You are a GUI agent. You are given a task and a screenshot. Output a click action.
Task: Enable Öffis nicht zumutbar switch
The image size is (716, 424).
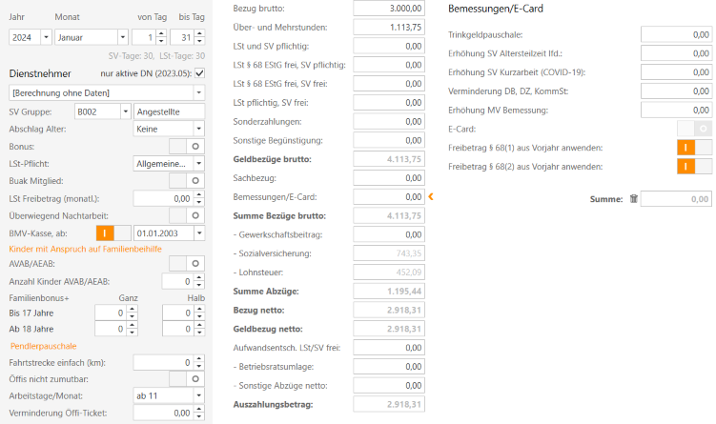coord(187,379)
